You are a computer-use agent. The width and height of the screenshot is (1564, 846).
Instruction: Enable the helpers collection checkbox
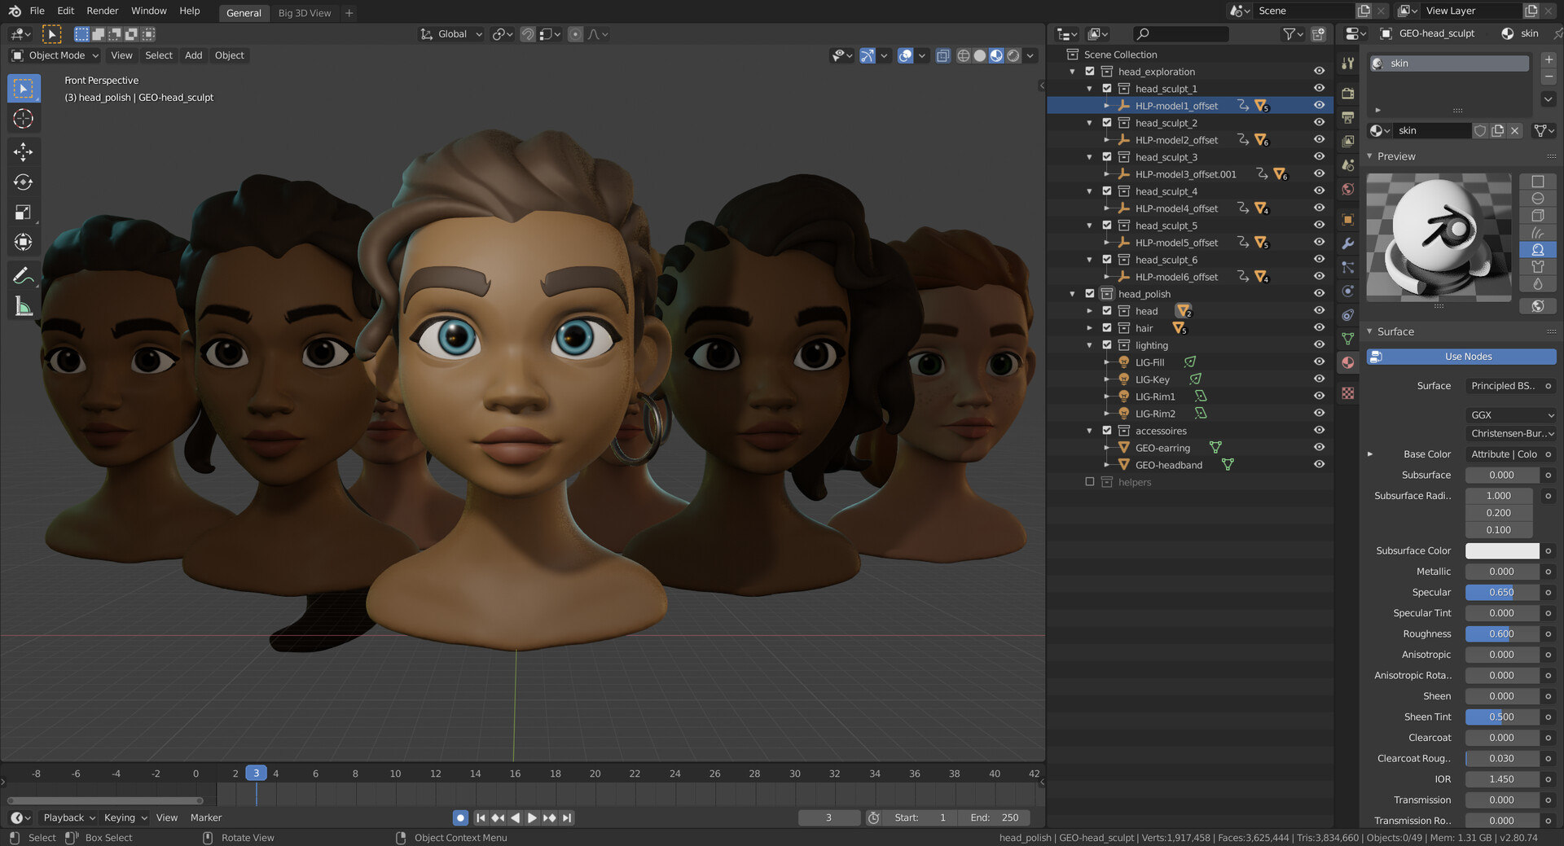coord(1090,481)
